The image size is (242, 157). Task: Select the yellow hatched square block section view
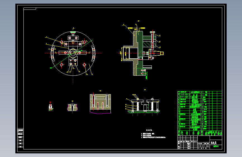pyautogui.click(x=100, y=104)
